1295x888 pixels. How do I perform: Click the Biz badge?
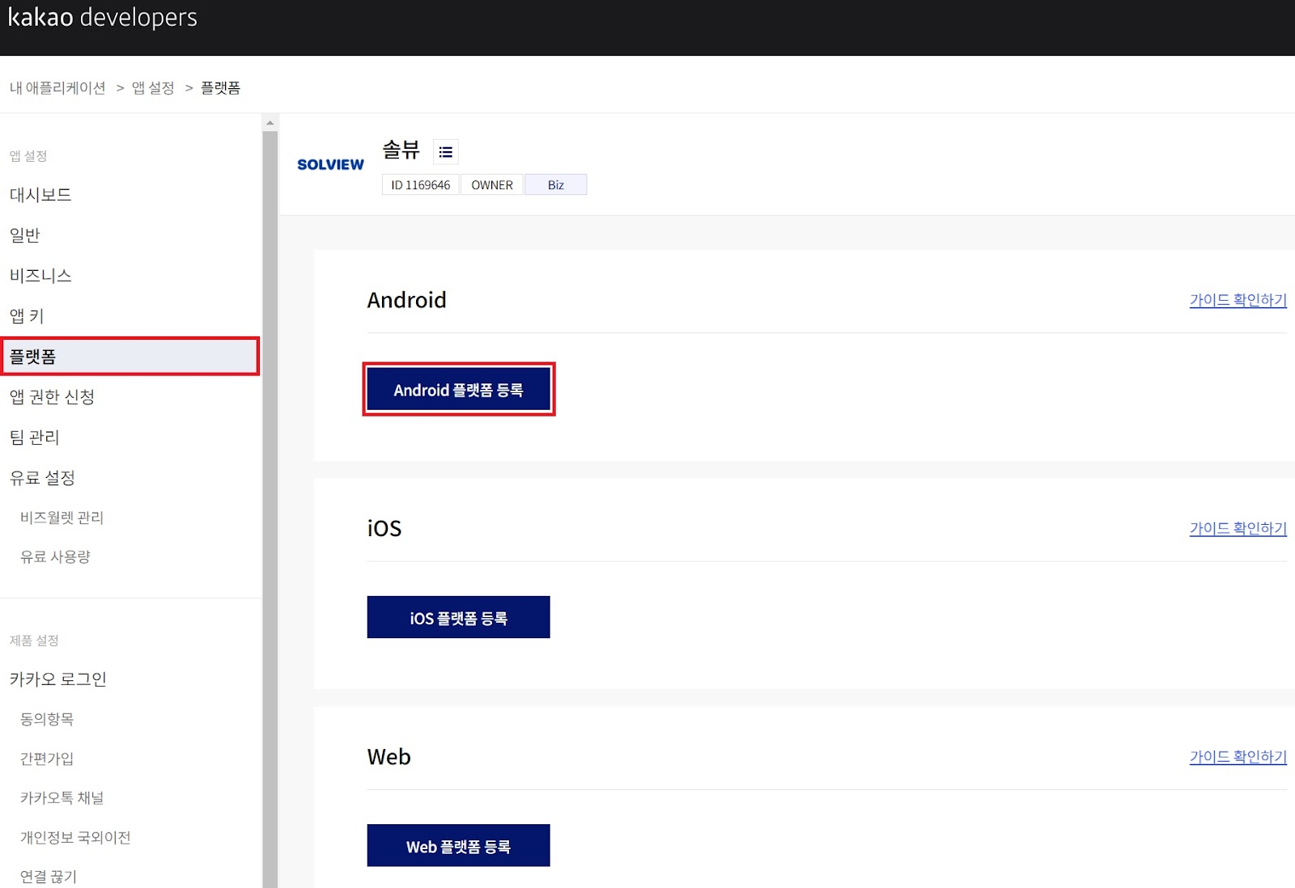555,184
